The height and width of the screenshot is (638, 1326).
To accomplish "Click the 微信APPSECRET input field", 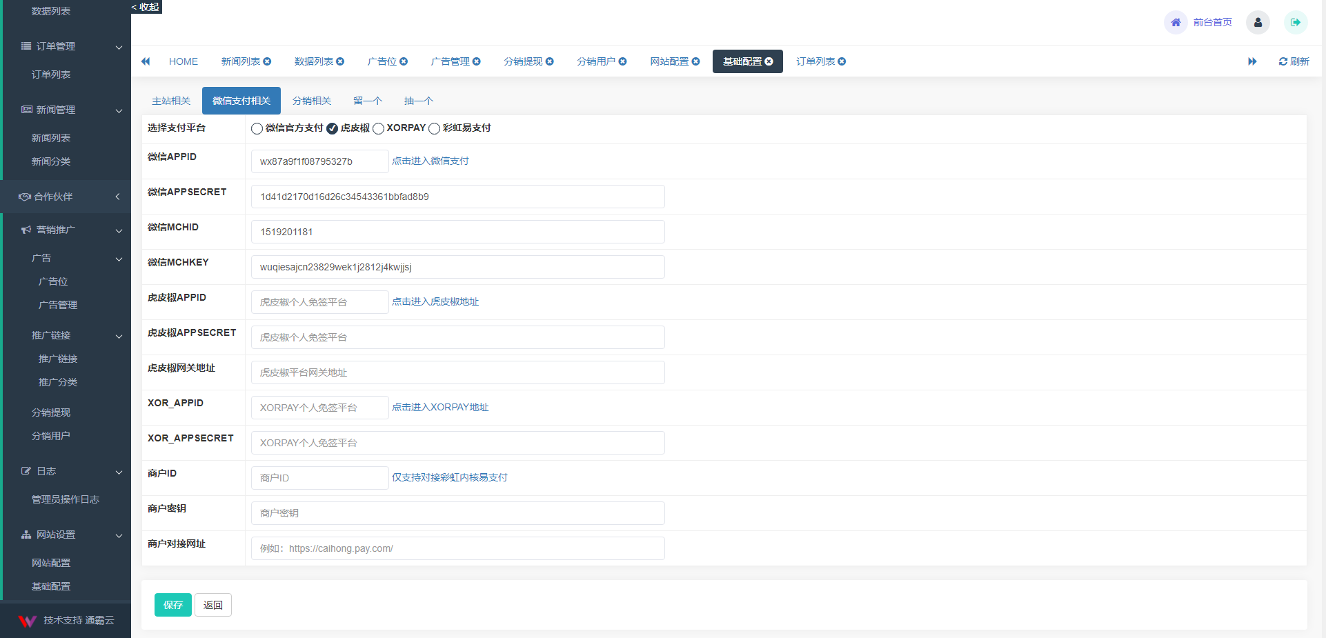I will coord(458,197).
